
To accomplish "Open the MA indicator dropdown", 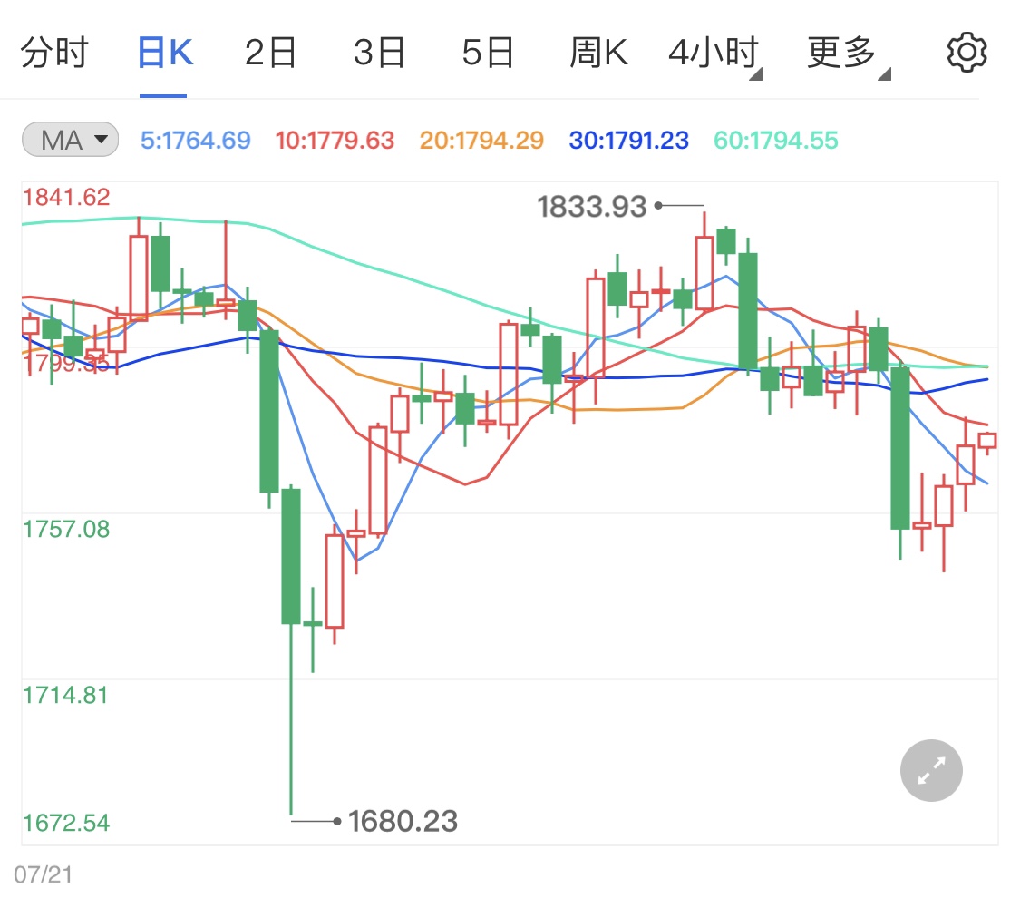I will click(69, 139).
